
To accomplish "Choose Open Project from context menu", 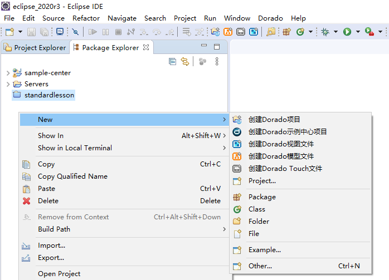I will pos(124,274).
